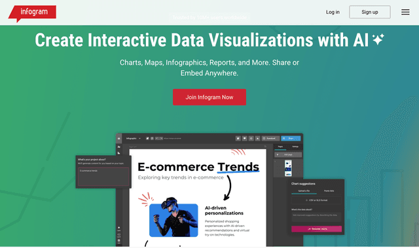This screenshot has height=248, width=419.
Task: Select the chart tool icon in editor sidebar
Action: coord(119,153)
